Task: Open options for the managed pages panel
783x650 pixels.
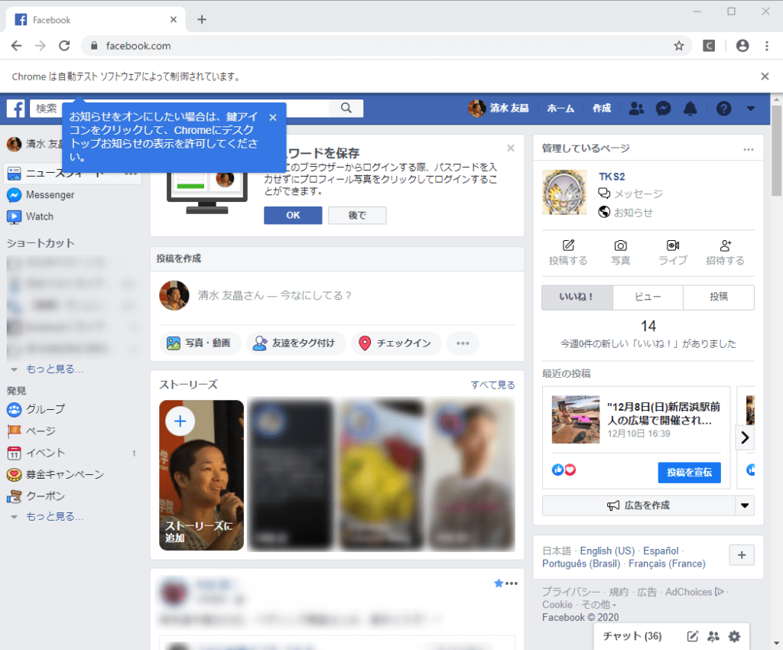Action: click(748, 149)
